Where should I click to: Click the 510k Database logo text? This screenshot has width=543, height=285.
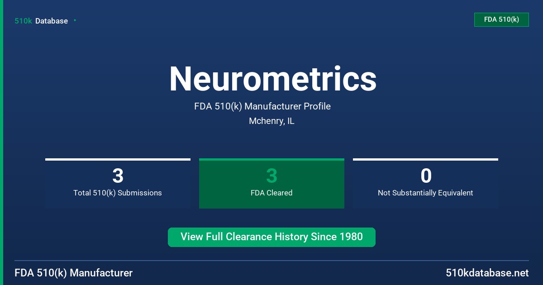(41, 21)
